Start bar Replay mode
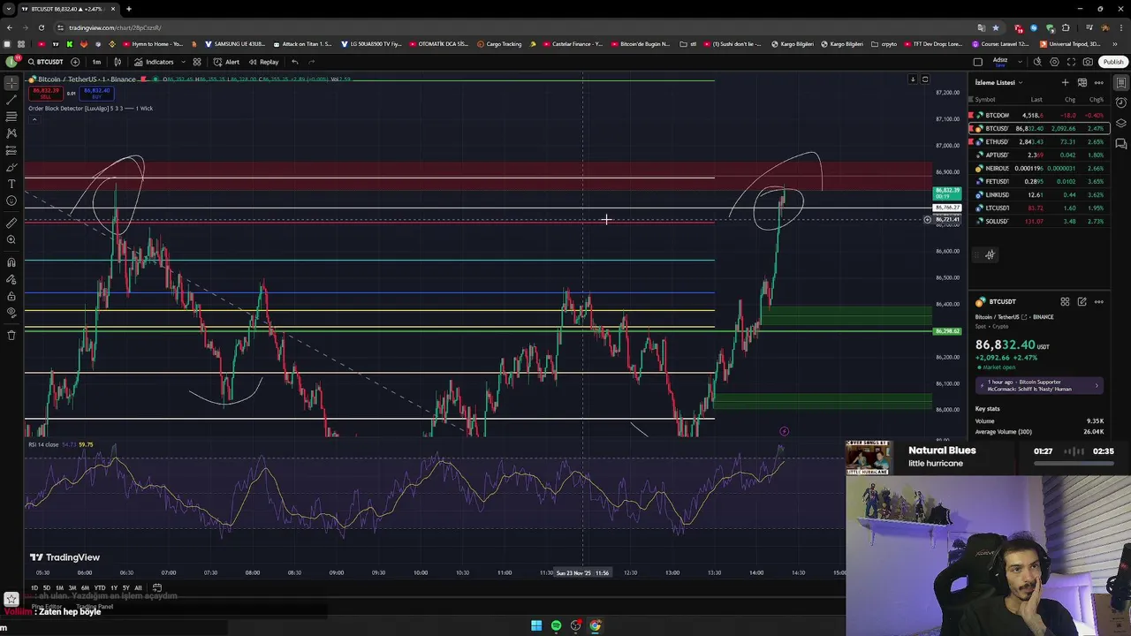Viewport: 1131px width, 636px height. point(263,62)
